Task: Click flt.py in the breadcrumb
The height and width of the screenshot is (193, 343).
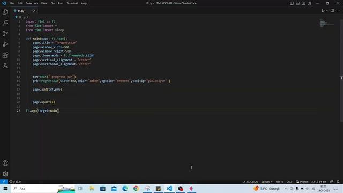Action: point(23,17)
